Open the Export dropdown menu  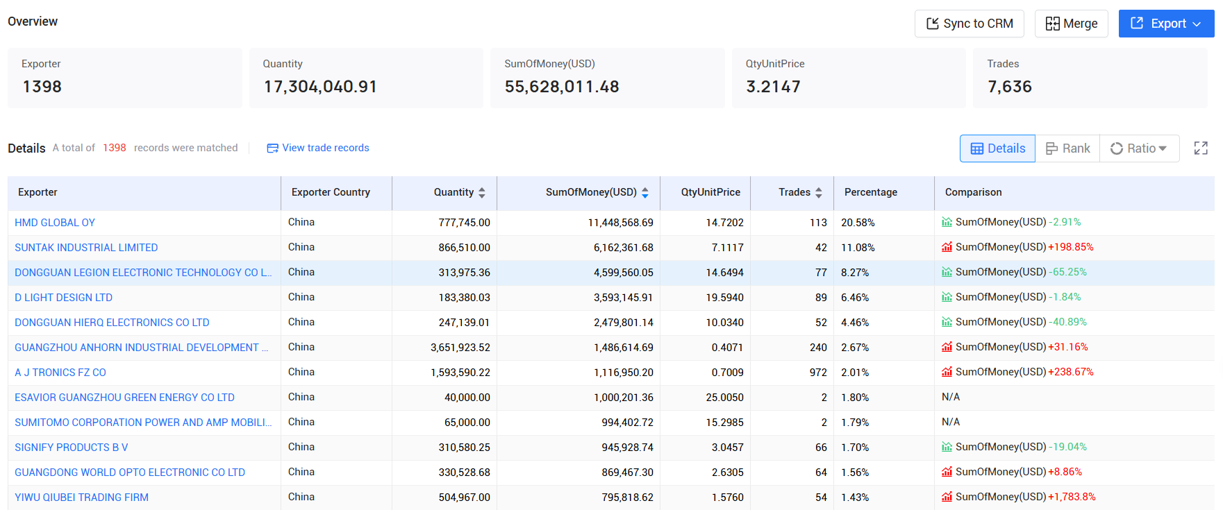1166,24
